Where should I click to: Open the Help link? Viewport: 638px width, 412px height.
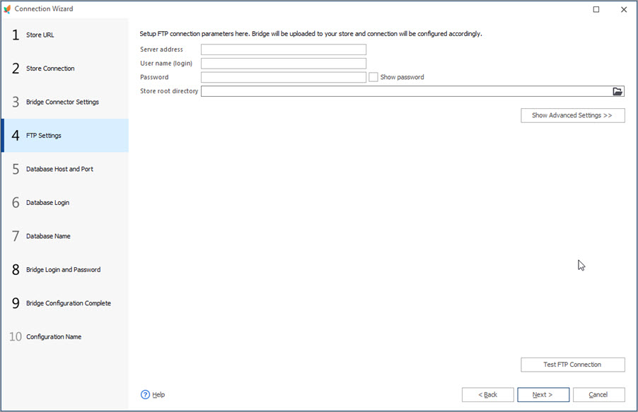pos(158,394)
